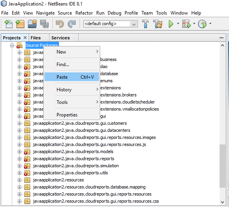Screen dimensions: 229x207
Task: Click the Source Packages folder icon
Action: tap(19, 45)
